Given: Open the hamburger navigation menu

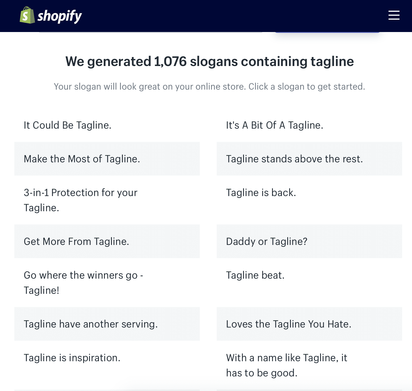Looking at the screenshot, I should click(393, 15).
